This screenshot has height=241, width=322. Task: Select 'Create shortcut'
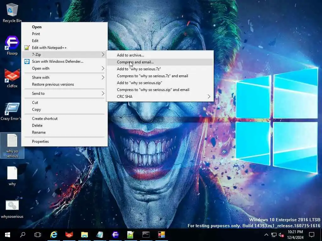65,118
